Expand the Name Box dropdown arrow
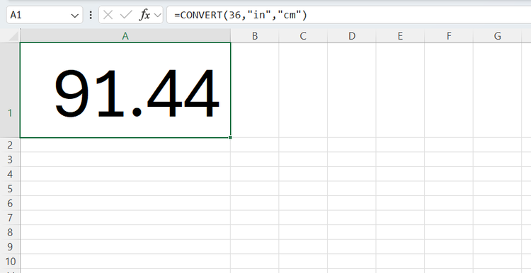The image size is (531, 273). pos(75,16)
